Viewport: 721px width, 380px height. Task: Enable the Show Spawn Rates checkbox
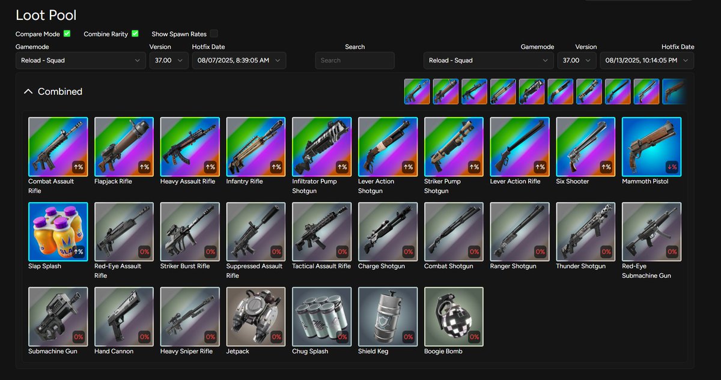pyautogui.click(x=214, y=34)
